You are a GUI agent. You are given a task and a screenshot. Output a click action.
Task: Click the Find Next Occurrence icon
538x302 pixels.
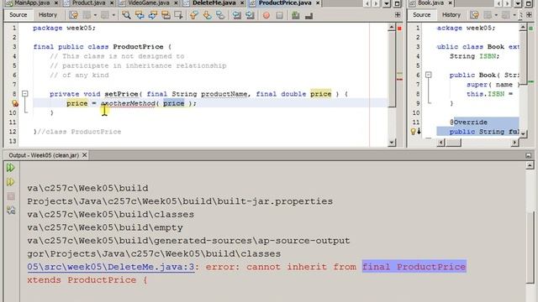pyautogui.click(x=153, y=15)
